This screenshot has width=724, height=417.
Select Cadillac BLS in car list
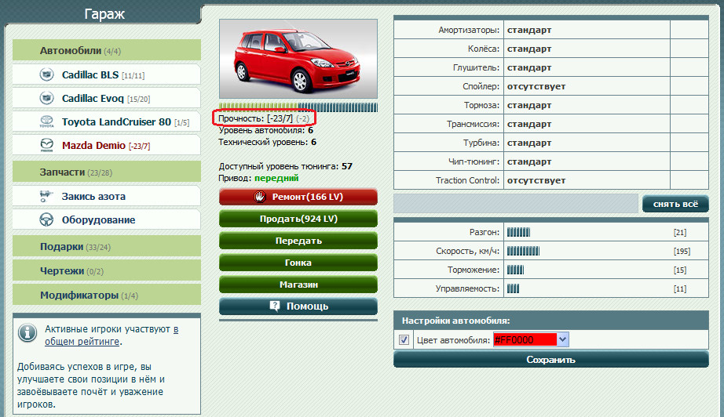pyautogui.click(x=107, y=74)
